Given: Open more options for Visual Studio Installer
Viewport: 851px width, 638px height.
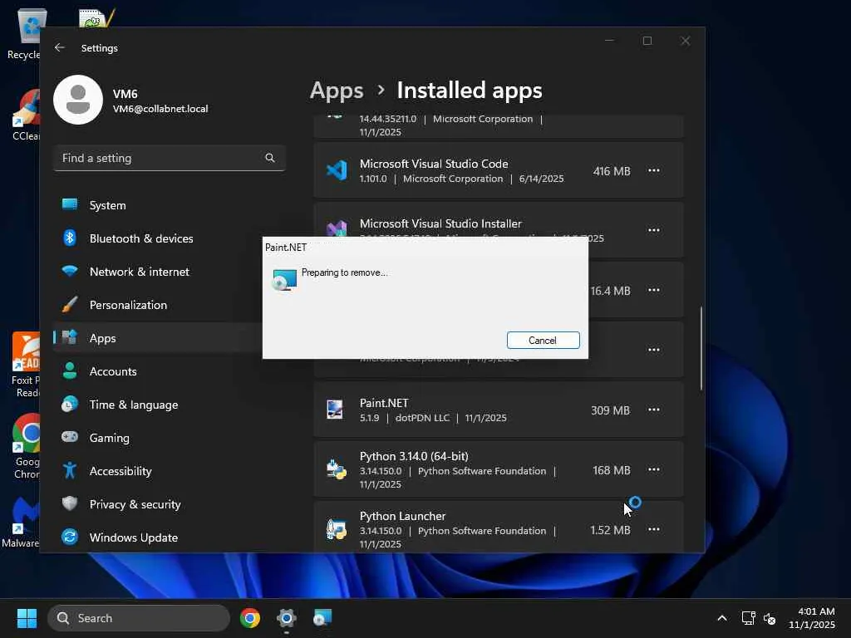Looking at the screenshot, I should [654, 230].
